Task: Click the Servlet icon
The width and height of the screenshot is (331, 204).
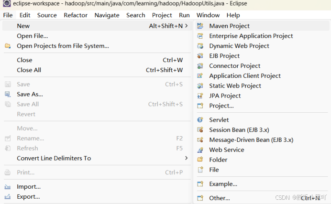Action: 200,120
